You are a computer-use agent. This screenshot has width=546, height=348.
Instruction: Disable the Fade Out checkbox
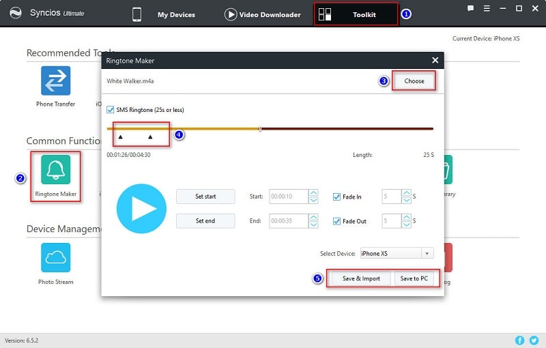336,221
